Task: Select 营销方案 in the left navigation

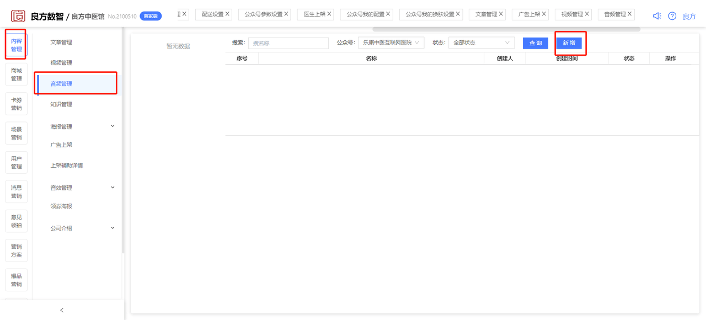Action: point(17,250)
